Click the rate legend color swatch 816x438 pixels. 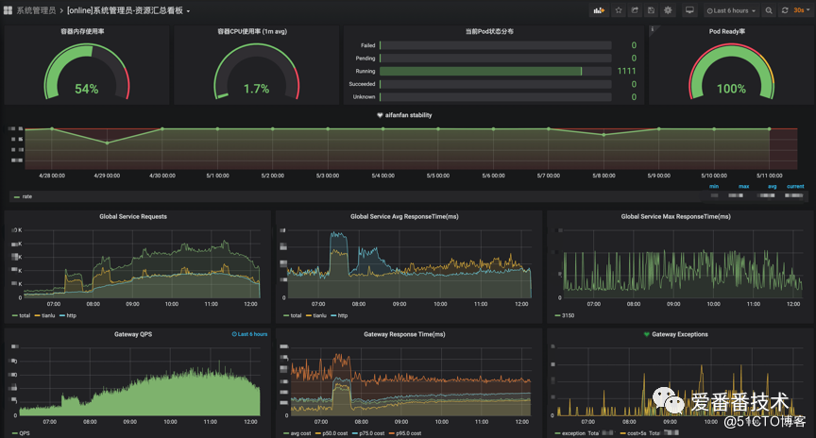coord(15,197)
